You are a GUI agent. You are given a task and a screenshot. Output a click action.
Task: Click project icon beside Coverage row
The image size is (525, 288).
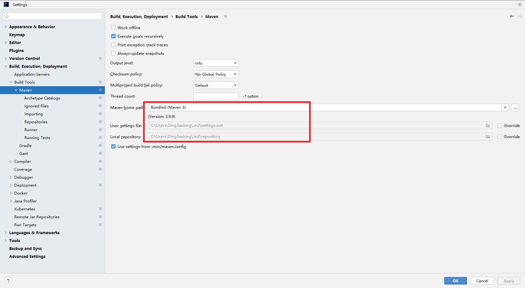pos(100,169)
